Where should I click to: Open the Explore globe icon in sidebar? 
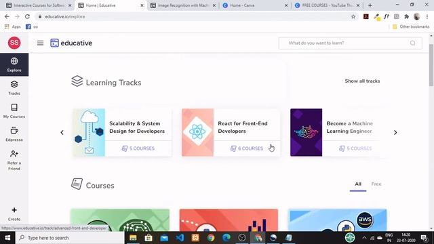tap(14, 61)
